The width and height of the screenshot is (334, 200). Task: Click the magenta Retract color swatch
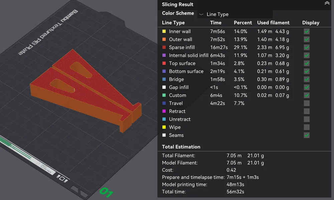[x=164, y=111]
